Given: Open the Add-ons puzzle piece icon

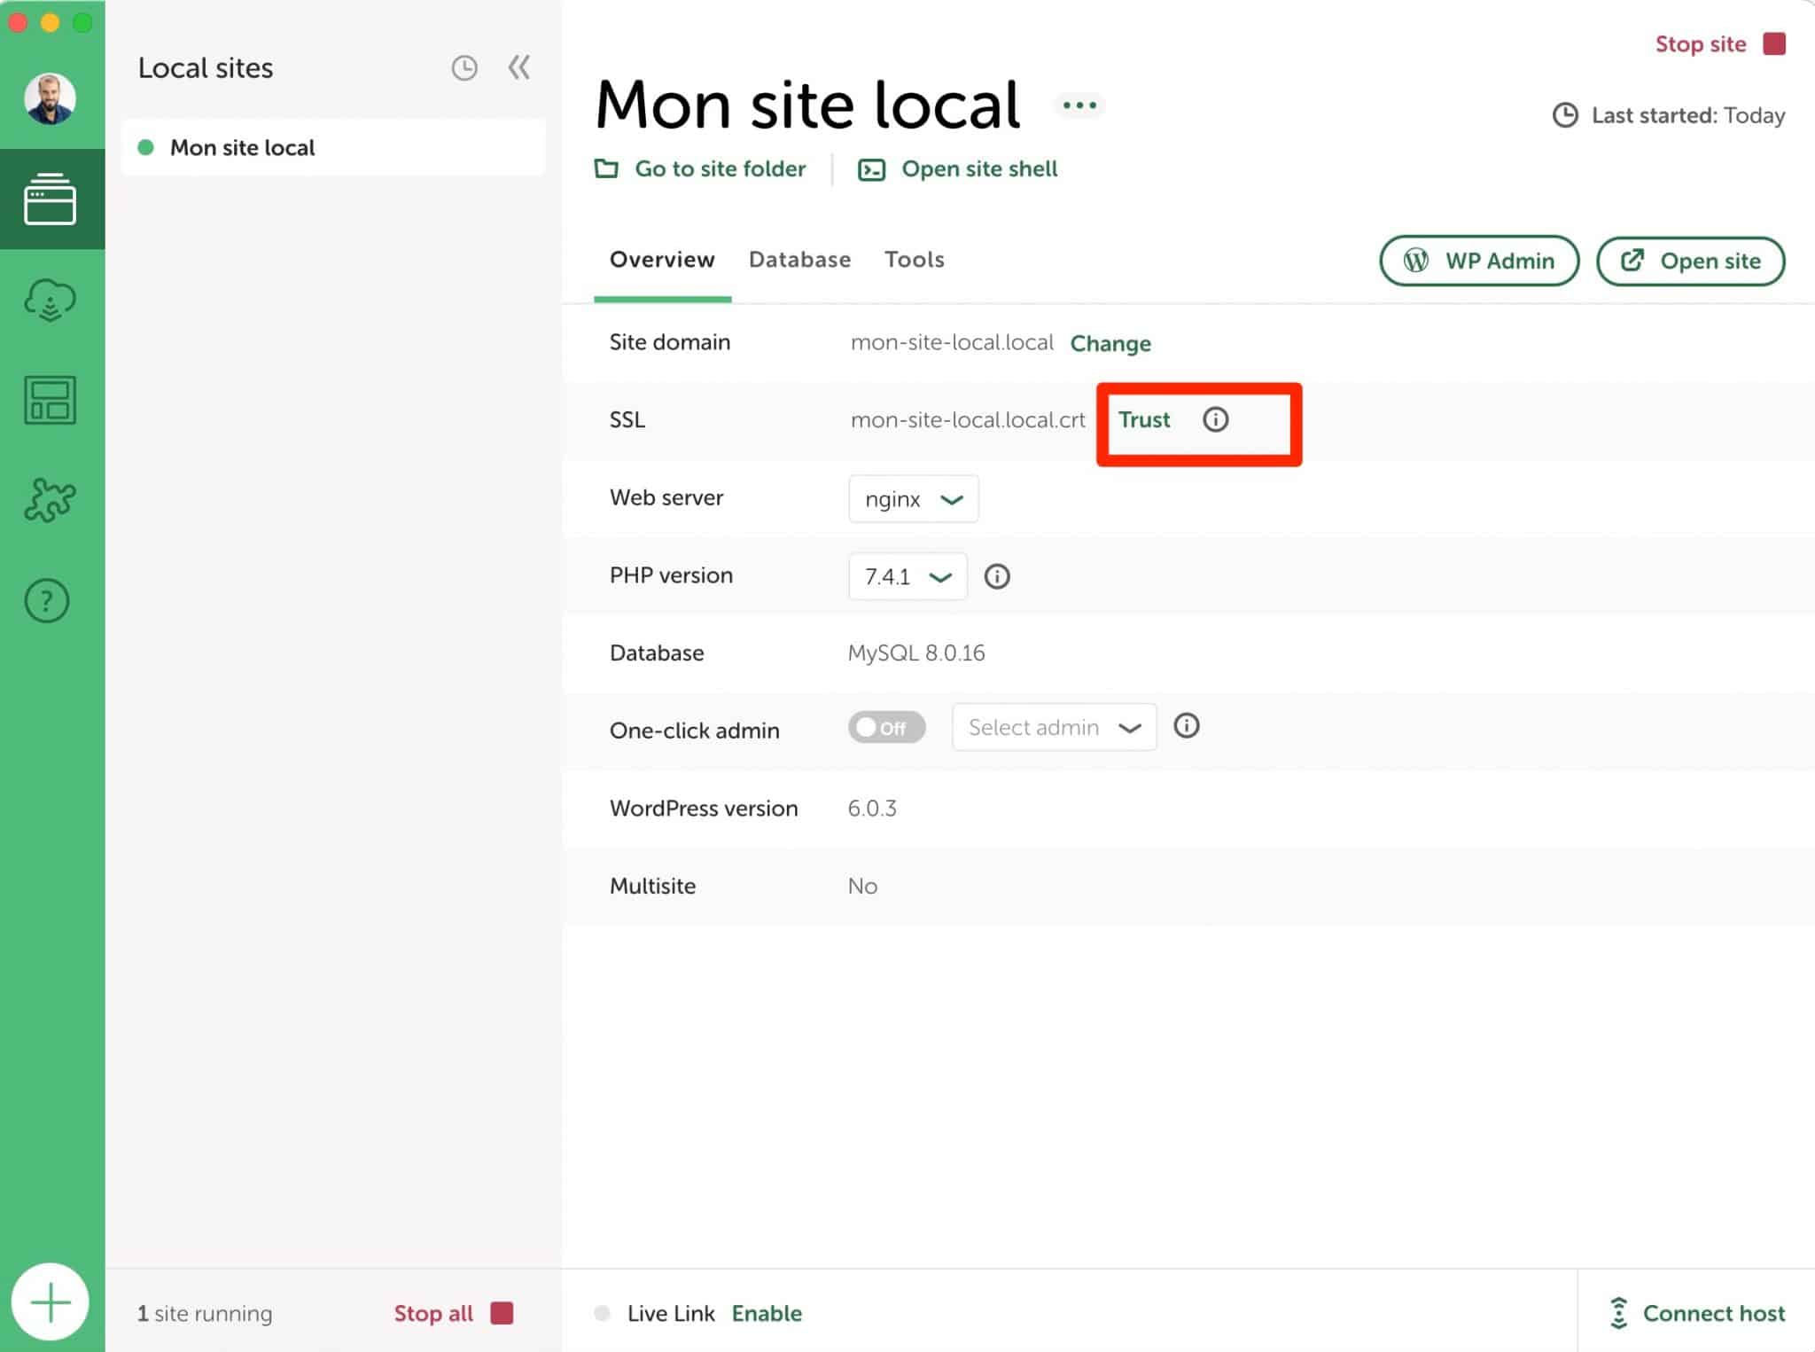Looking at the screenshot, I should click(x=51, y=500).
